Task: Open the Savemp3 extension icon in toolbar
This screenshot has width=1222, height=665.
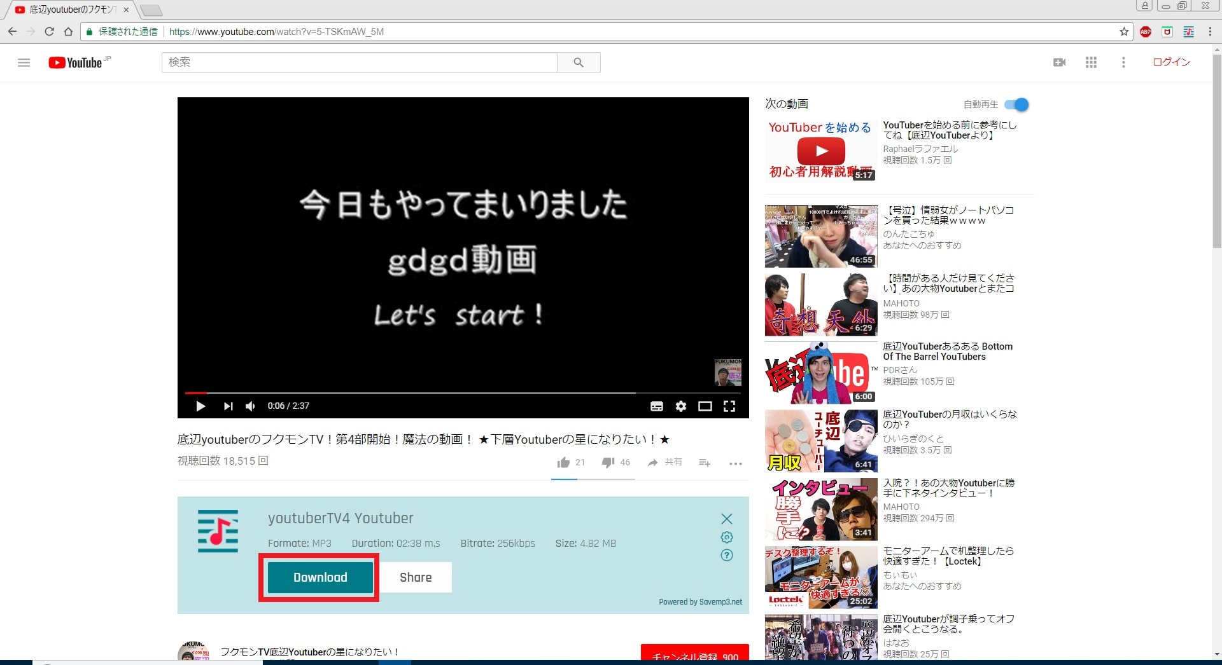Action: tap(1188, 31)
